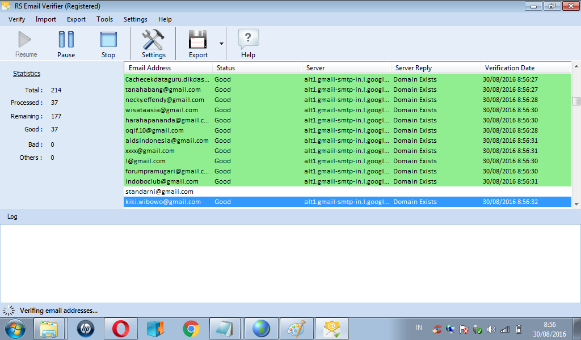Screen dimensions: 581x340
Task: Select indoboclub@gmail.com row
Action: click(x=347, y=181)
